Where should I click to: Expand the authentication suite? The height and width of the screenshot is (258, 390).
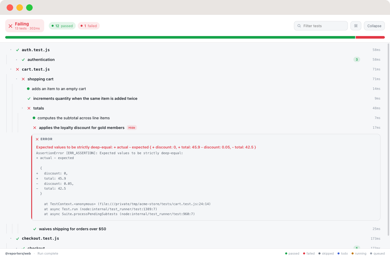coord(17,59)
